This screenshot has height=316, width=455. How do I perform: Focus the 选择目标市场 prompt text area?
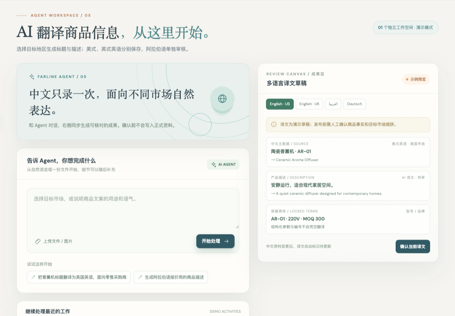(133, 209)
